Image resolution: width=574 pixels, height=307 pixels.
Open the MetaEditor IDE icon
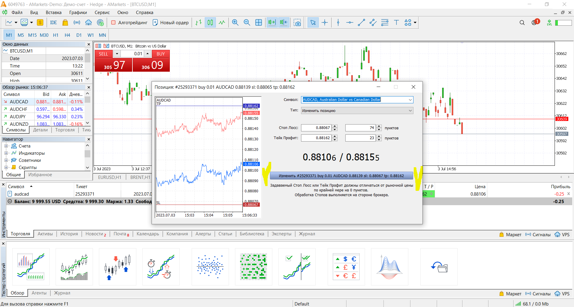[54, 23]
